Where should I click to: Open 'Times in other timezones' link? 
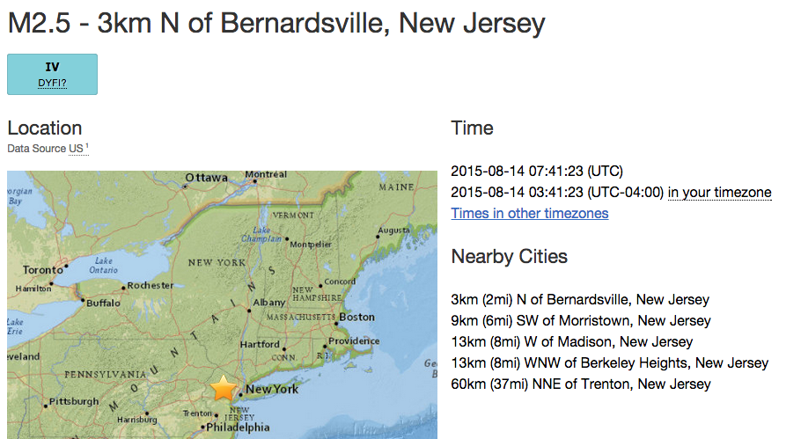tap(529, 213)
